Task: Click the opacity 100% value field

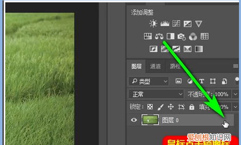Action: click(x=223, y=94)
